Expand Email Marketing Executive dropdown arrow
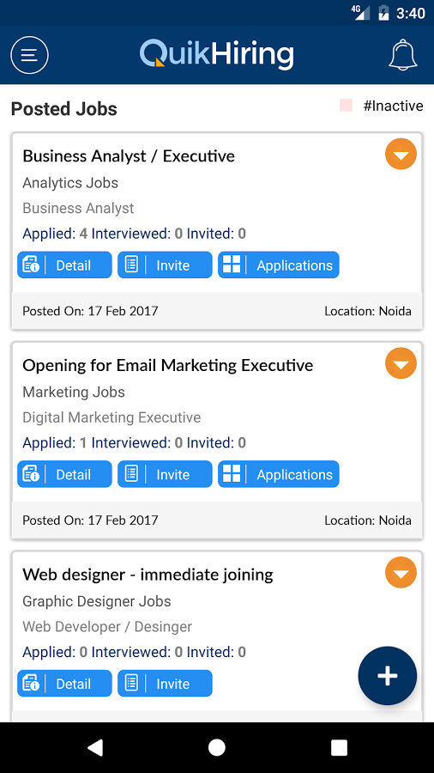 click(401, 363)
